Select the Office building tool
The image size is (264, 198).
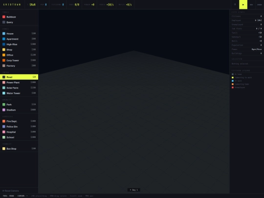tap(19, 55)
